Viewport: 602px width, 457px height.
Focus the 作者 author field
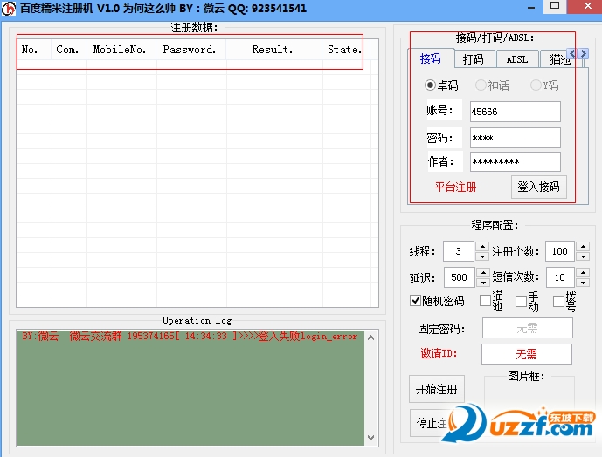pos(516,161)
